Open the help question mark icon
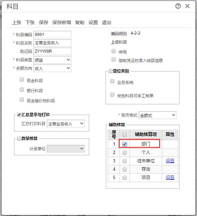 click(178, 6)
